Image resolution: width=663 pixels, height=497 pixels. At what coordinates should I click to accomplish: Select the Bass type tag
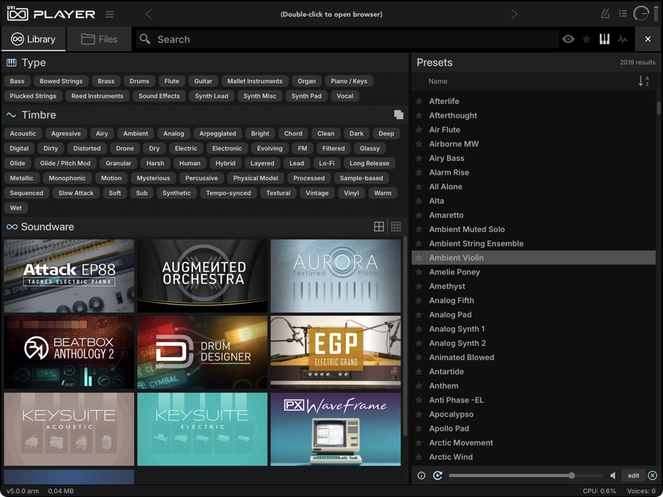pos(17,81)
